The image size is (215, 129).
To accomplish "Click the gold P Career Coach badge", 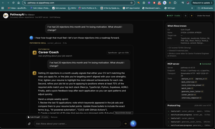I will 35,53.
